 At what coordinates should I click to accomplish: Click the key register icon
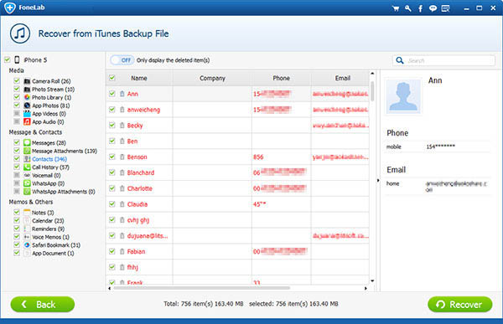point(408,8)
